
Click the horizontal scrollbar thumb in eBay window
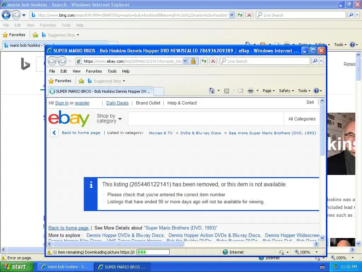(118, 244)
